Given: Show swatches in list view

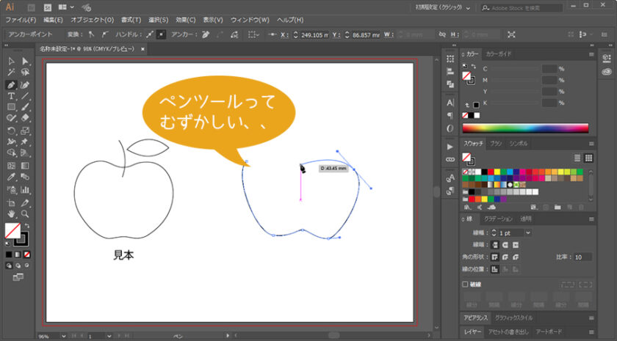Looking at the screenshot, I should [577, 158].
